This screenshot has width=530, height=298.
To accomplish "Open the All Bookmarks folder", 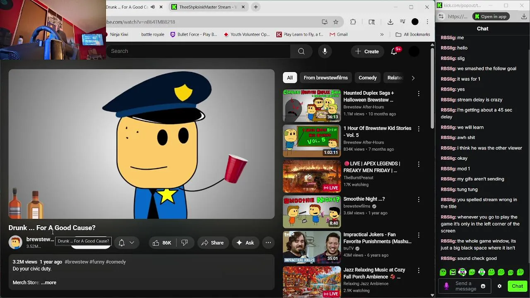I will coord(412,34).
